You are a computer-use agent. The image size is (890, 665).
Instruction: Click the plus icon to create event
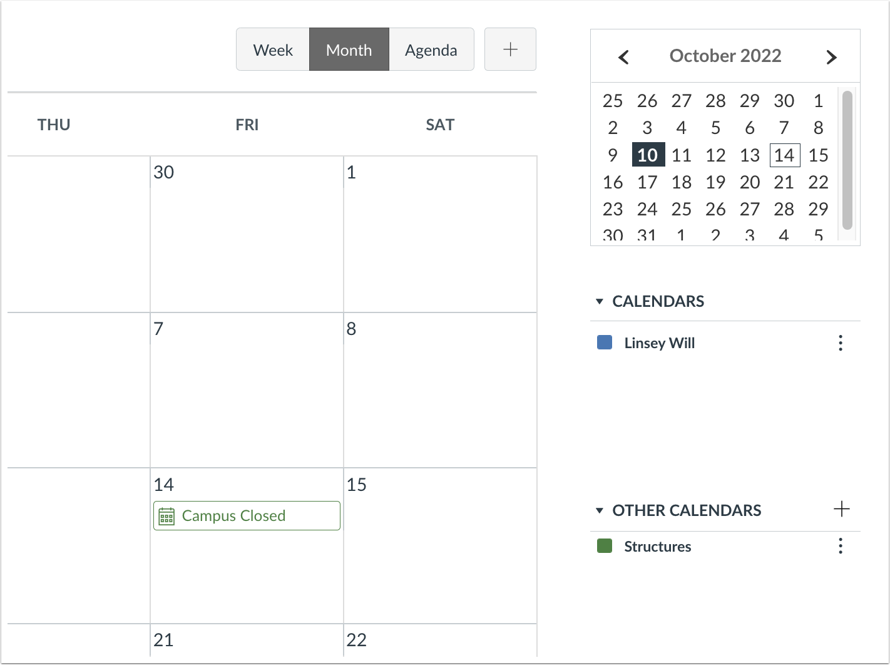[509, 49]
